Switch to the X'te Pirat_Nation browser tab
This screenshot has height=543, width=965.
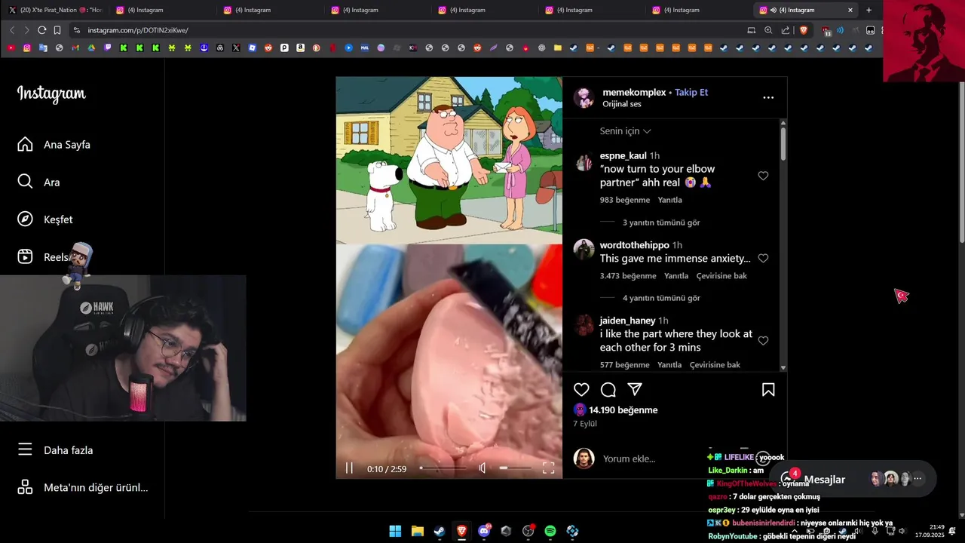[x=54, y=10]
